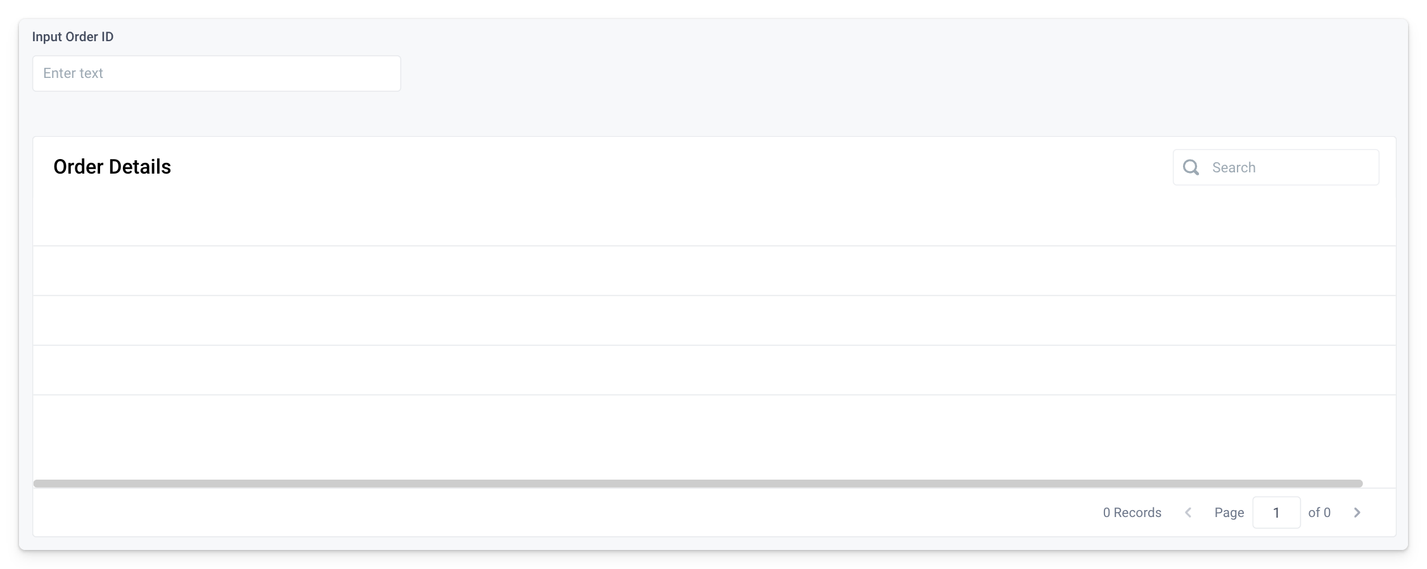Screen dimensions: 1427x569
Task: Select the page number box showing 1
Action: tap(1276, 513)
